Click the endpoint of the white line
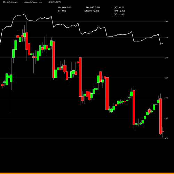This screenshot has width=174, height=174. click(163, 43)
